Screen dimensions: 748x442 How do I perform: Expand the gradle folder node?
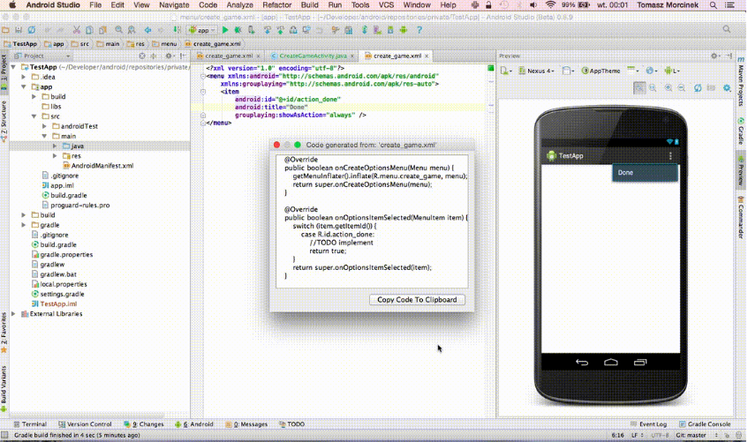(x=23, y=225)
